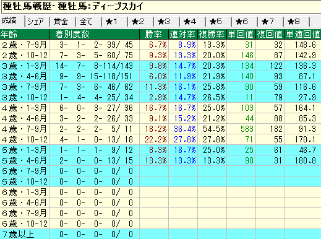321x239 pixels.
Task: Select the row 2歳・10-12
Action: (x=160, y=55)
